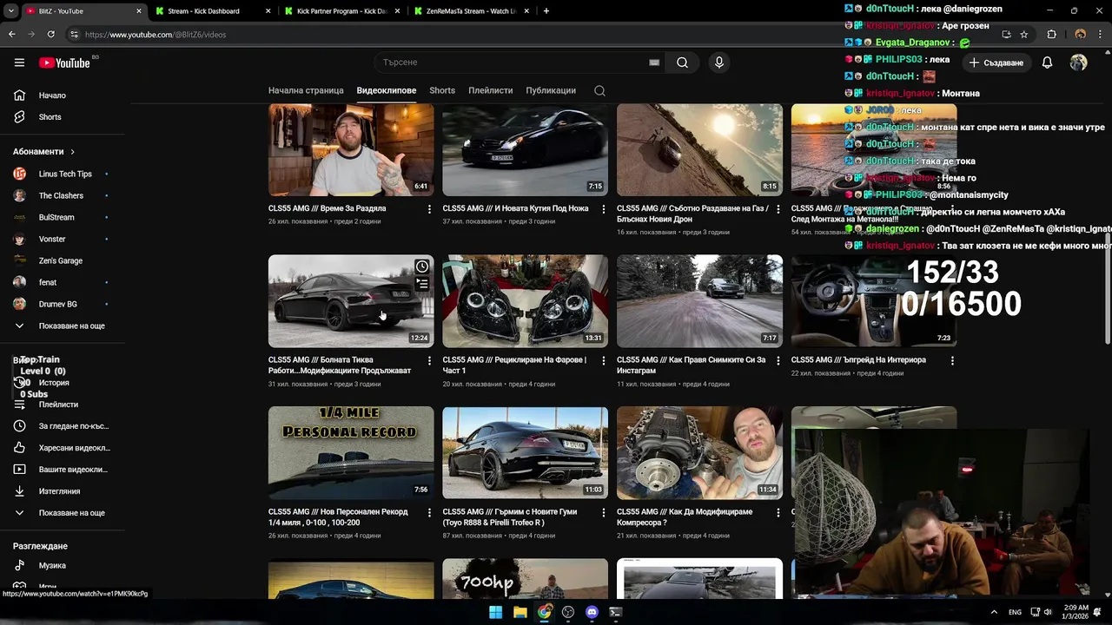Select the Видеоклипове tab
This screenshot has width=1112, height=625.
(387, 90)
